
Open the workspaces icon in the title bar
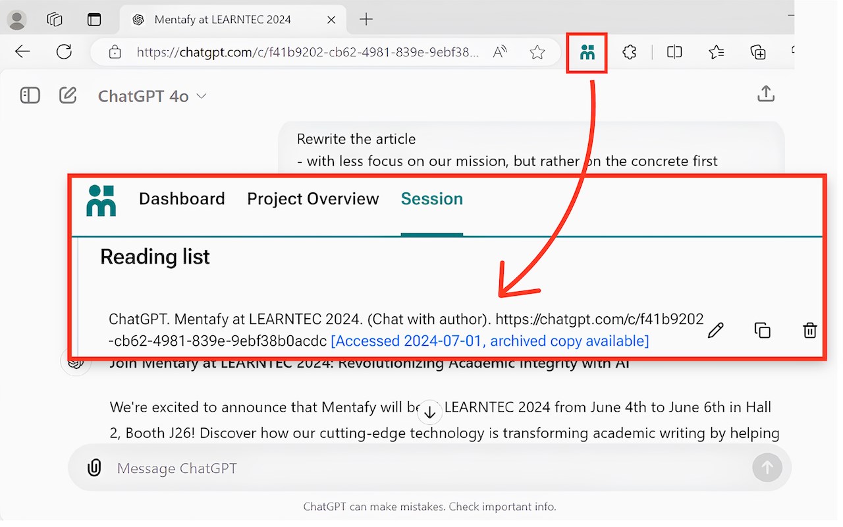[x=55, y=20]
